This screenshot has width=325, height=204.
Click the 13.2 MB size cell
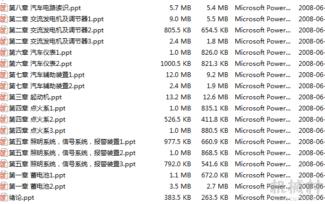pyautogui.click(x=178, y=97)
